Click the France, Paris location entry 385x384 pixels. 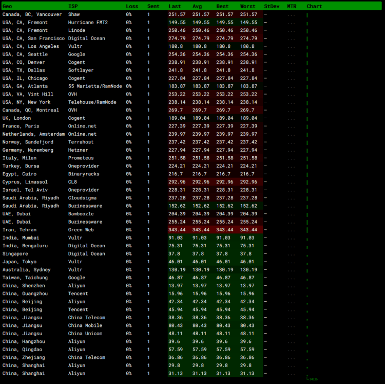(x=21, y=126)
